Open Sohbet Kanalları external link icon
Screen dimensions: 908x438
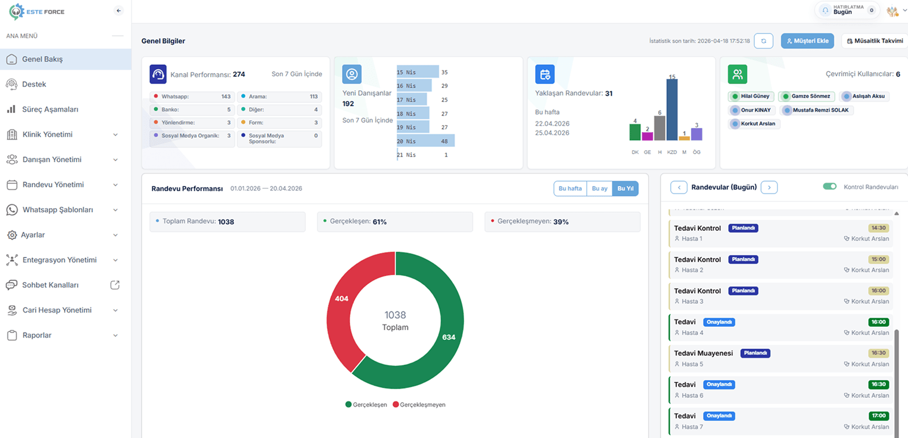click(115, 285)
